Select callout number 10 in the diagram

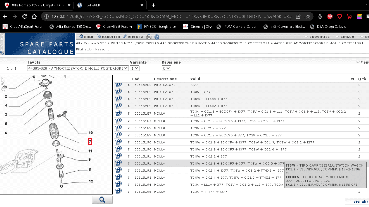tap(90, 133)
